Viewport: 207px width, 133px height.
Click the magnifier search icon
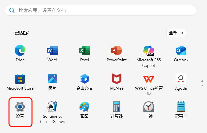click(12, 10)
